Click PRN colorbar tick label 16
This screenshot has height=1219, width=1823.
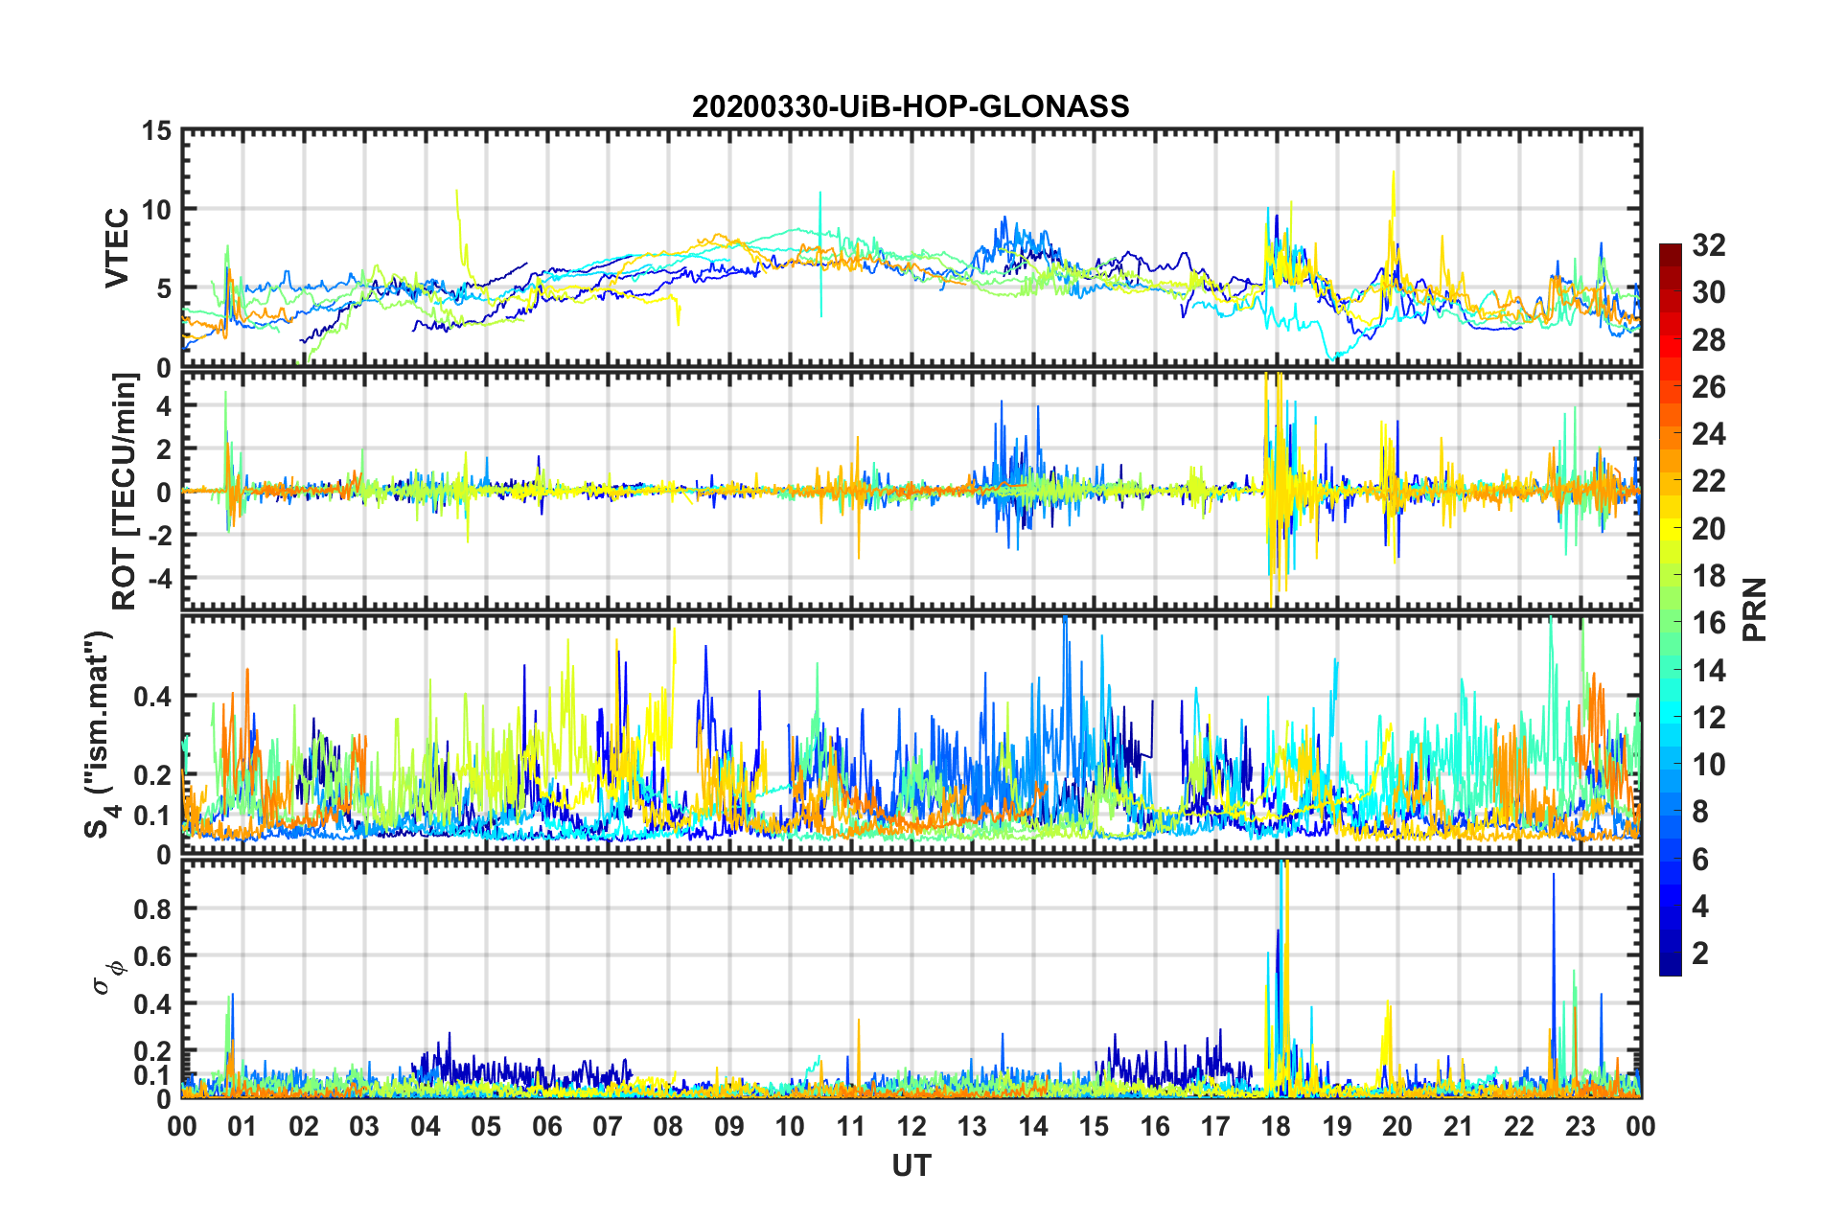click(x=1709, y=623)
